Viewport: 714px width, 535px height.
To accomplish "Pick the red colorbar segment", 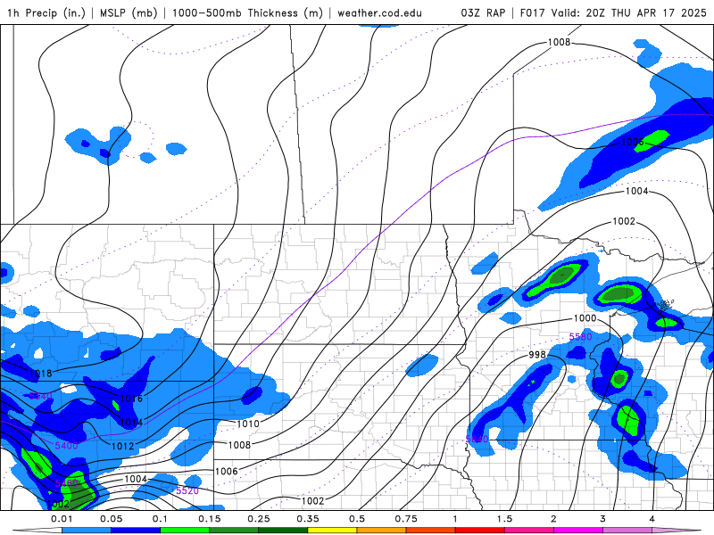I will [x=480, y=531].
